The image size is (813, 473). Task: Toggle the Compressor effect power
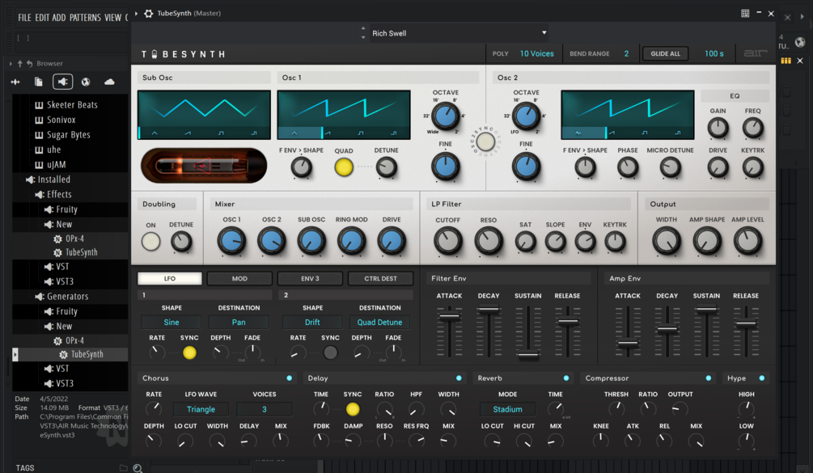(x=709, y=378)
